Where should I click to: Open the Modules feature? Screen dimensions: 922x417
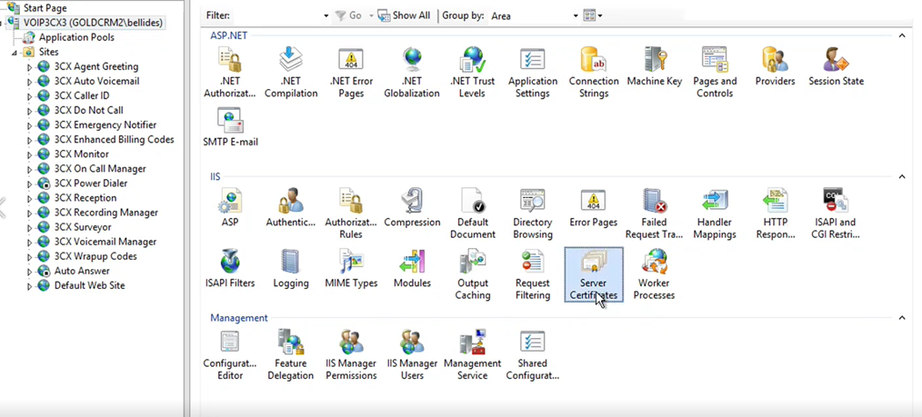tap(412, 269)
